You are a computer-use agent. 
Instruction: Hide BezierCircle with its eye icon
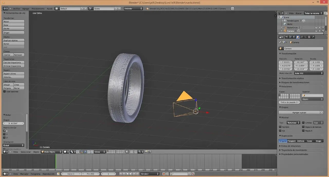(316, 28)
